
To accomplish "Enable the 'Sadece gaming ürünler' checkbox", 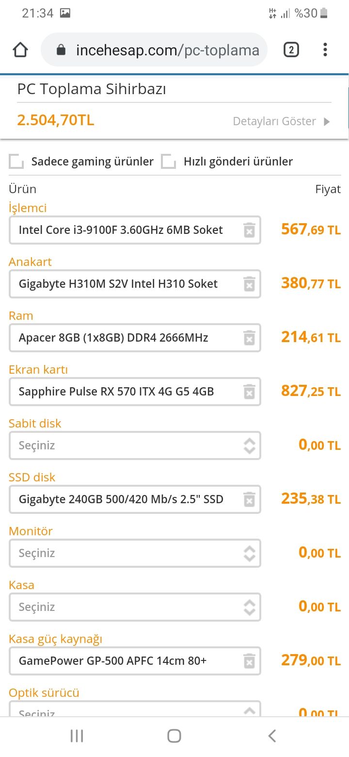I will tap(16, 162).
